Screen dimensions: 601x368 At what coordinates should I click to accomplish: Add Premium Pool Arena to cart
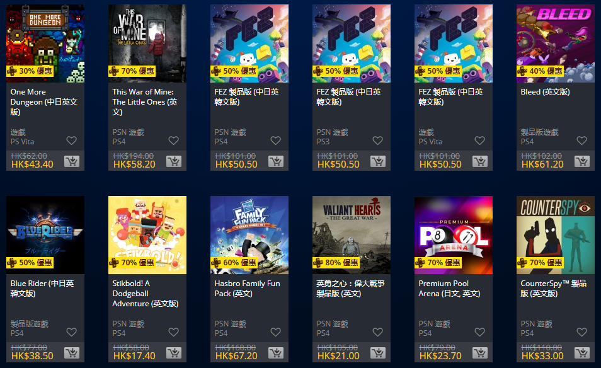(x=480, y=353)
